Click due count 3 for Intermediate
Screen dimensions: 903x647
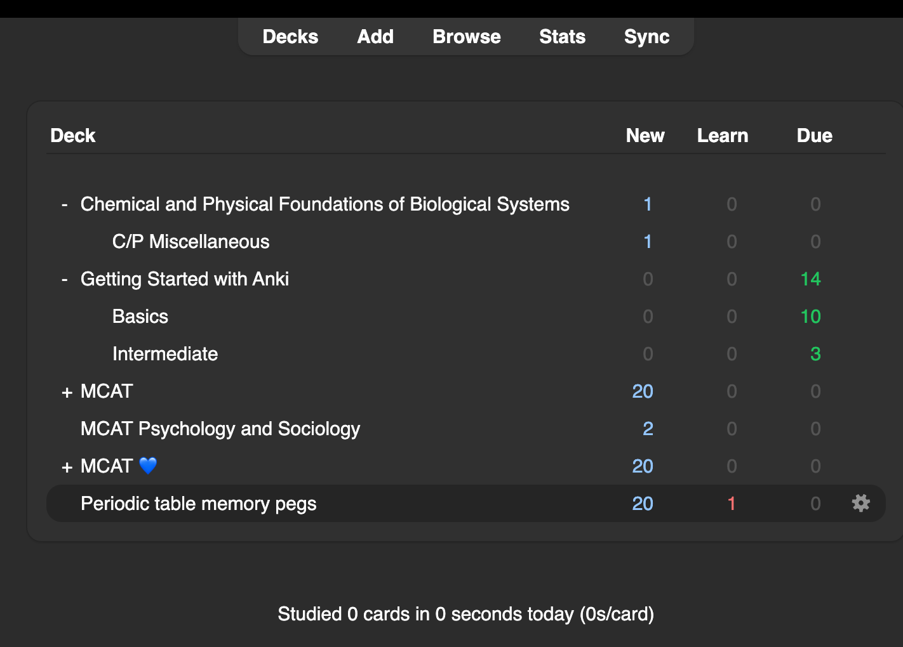click(815, 354)
